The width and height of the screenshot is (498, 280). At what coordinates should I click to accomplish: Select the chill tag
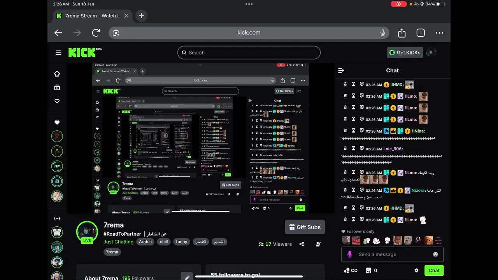pos(164,241)
